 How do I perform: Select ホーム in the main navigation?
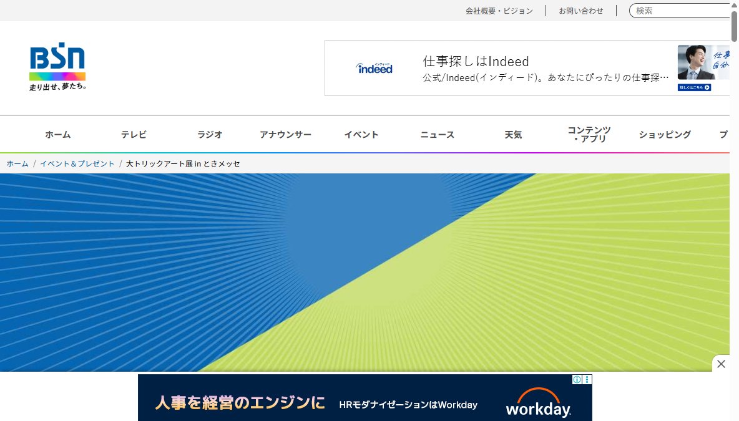click(x=57, y=135)
